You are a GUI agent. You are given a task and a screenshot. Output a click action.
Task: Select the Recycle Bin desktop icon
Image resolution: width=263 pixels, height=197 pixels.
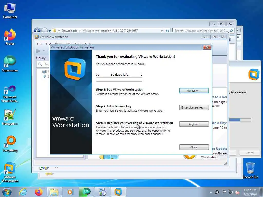pos(250,171)
